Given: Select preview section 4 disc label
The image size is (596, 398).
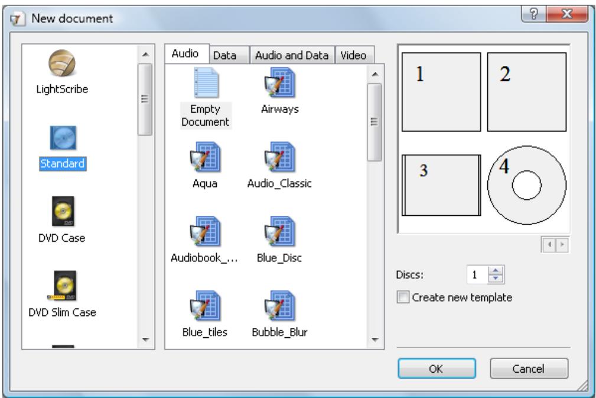Looking at the screenshot, I should (527, 185).
